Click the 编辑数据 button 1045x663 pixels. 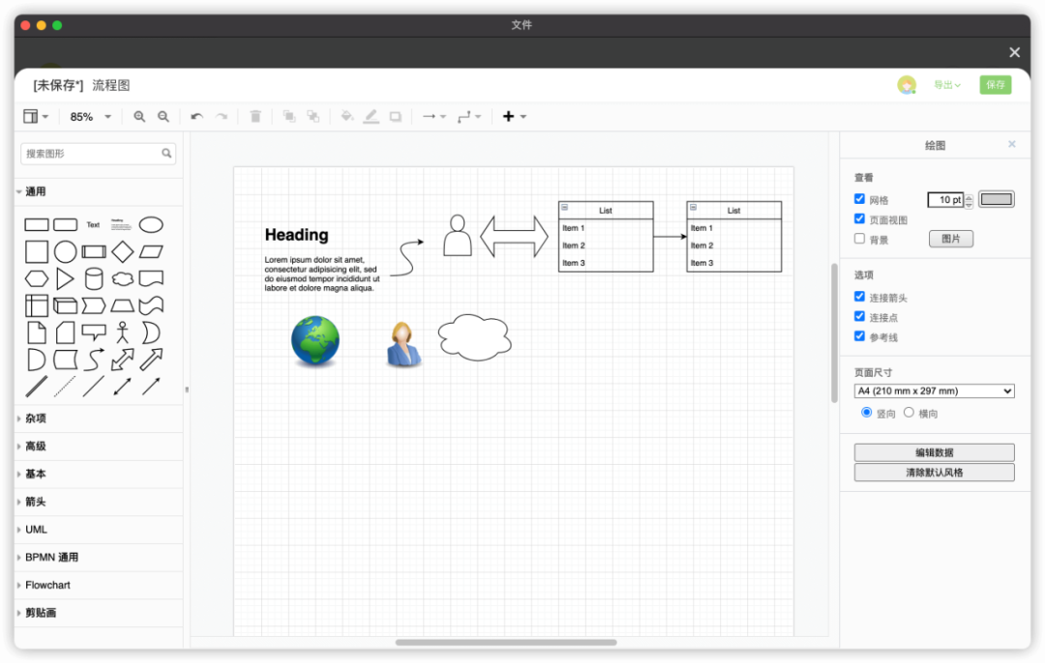934,452
